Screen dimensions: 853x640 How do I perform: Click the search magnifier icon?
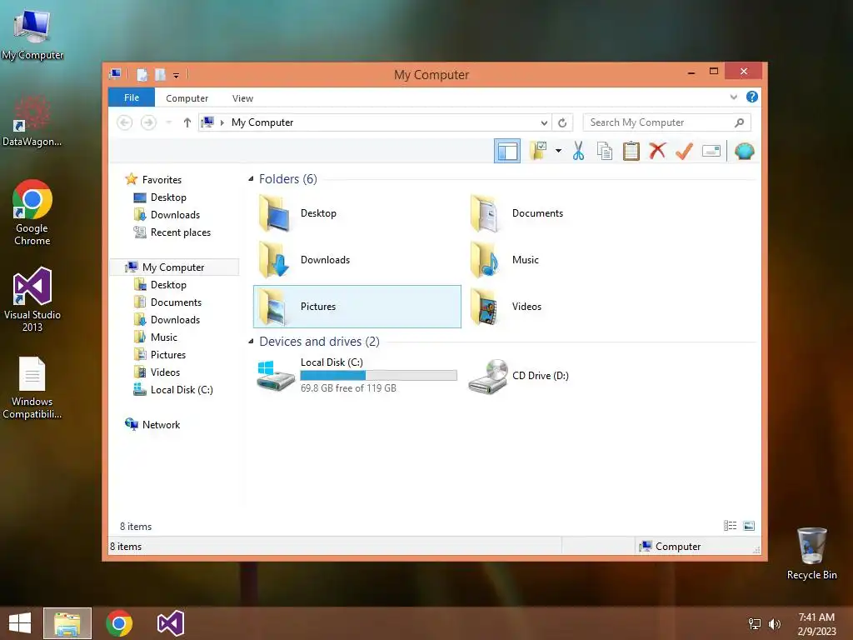click(x=739, y=122)
